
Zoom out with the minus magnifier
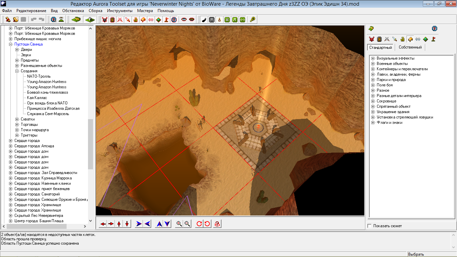coord(187,224)
